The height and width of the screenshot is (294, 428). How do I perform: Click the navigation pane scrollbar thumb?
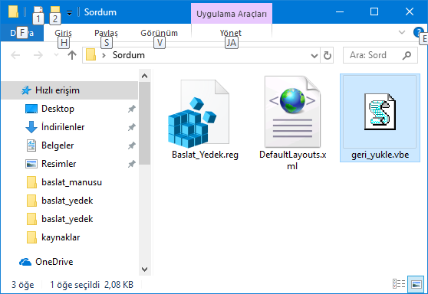click(145, 123)
